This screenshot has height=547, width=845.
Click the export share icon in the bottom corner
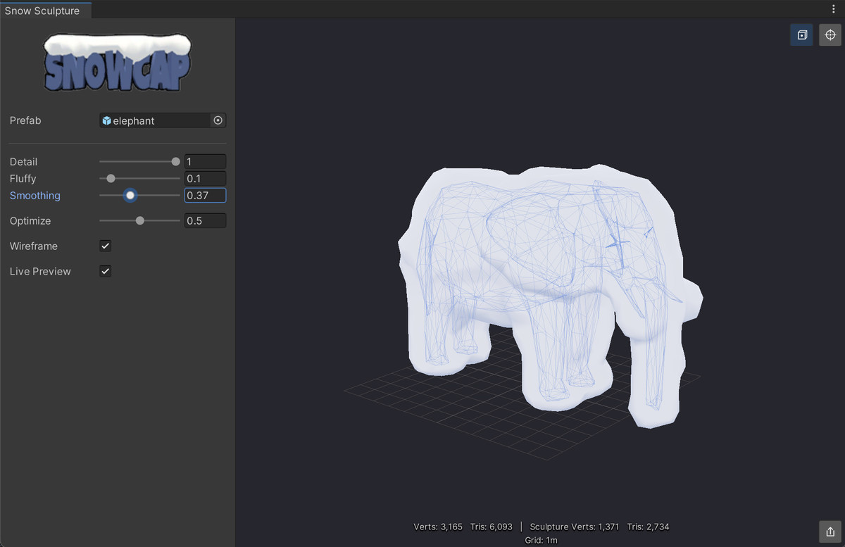(830, 531)
